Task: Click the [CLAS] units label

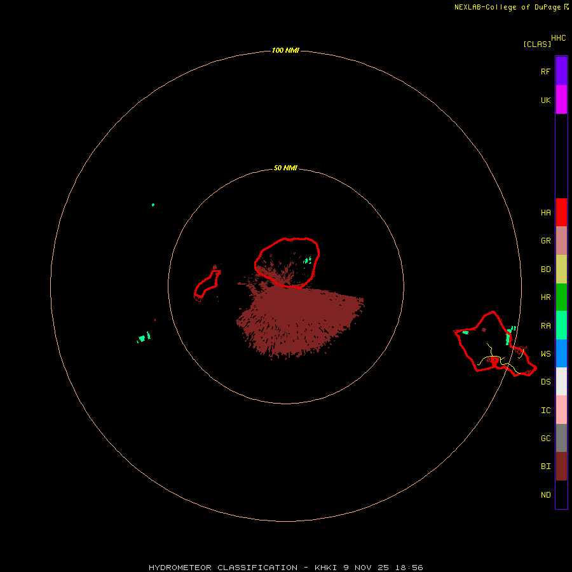Action: (x=537, y=44)
